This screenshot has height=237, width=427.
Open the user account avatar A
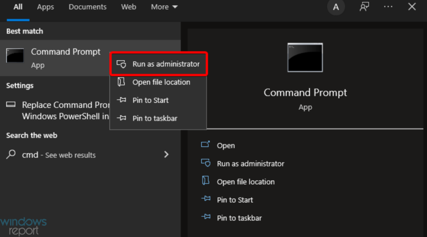point(336,7)
